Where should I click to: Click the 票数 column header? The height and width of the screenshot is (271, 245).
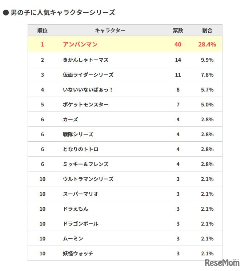click(178, 31)
